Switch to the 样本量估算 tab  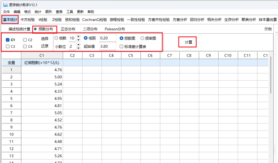(x=268, y=20)
